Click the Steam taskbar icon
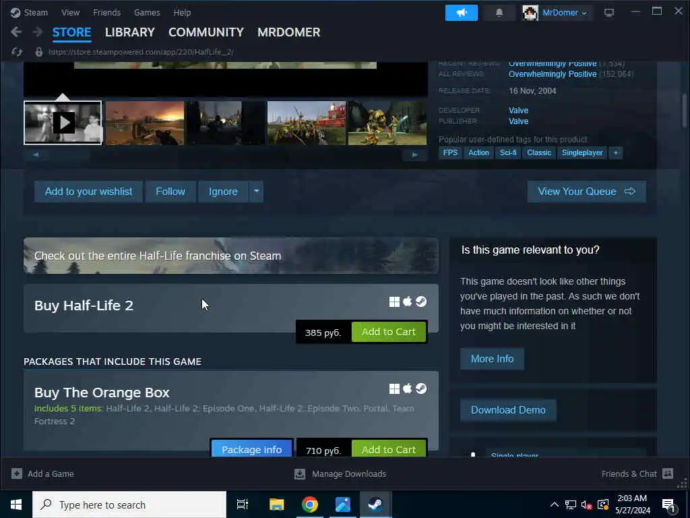690x518 pixels. [x=375, y=505]
